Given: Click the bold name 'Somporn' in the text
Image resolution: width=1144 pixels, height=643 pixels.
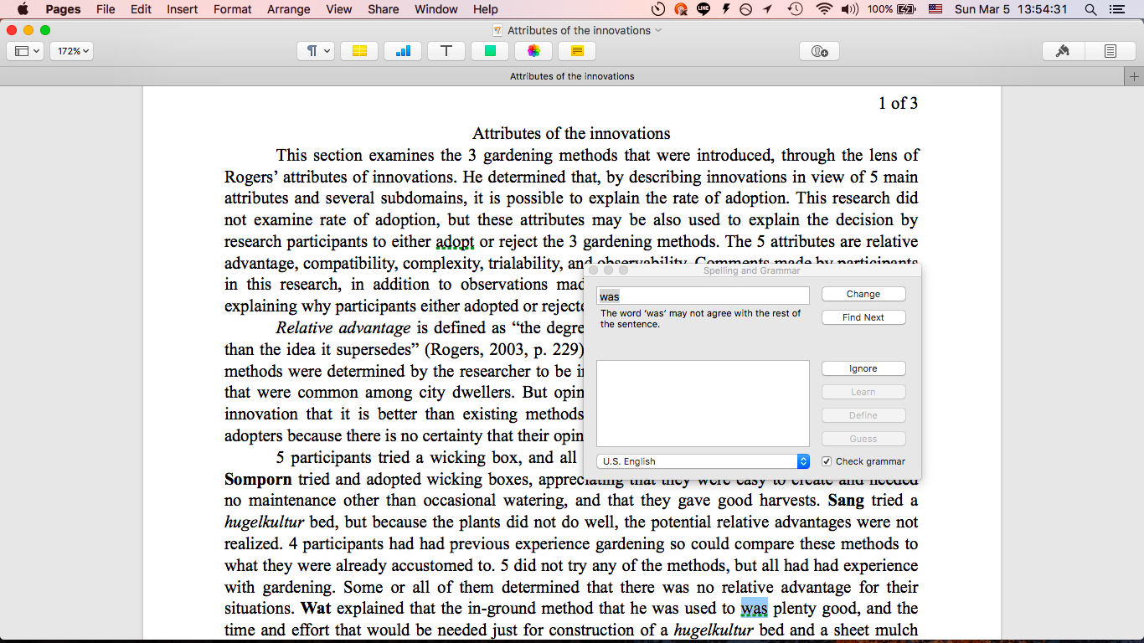Looking at the screenshot, I should tap(258, 480).
